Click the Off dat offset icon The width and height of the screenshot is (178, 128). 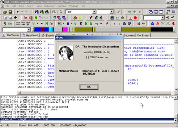(x=60, y=24)
